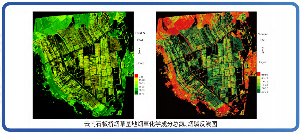Choose the 1.0-1.5 Nicotine legend swatch
This screenshot has width=301, height=134.
[x=259, y=81]
